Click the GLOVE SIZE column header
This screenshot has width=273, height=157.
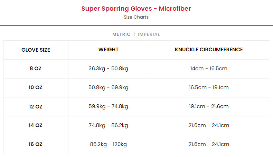click(x=36, y=50)
